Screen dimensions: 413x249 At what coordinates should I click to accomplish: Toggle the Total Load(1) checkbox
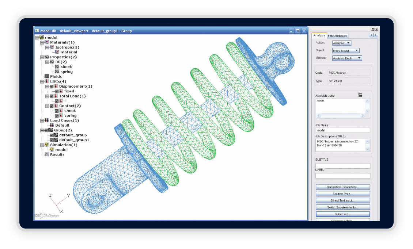[x=52, y=96]
